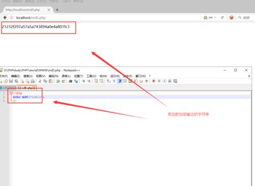Select the md5.php tab in Notepad++
This screenshot has width=255, height=186.
pos(27,88)
